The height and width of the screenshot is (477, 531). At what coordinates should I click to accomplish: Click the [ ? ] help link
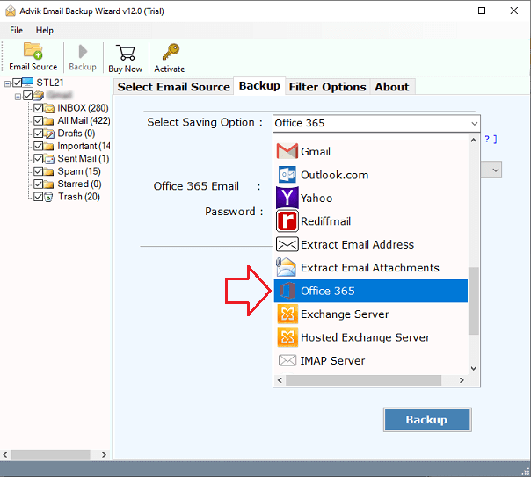click(491, 139)
